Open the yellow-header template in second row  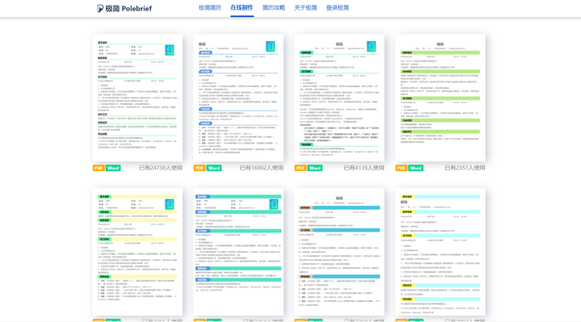click(137, 252)
